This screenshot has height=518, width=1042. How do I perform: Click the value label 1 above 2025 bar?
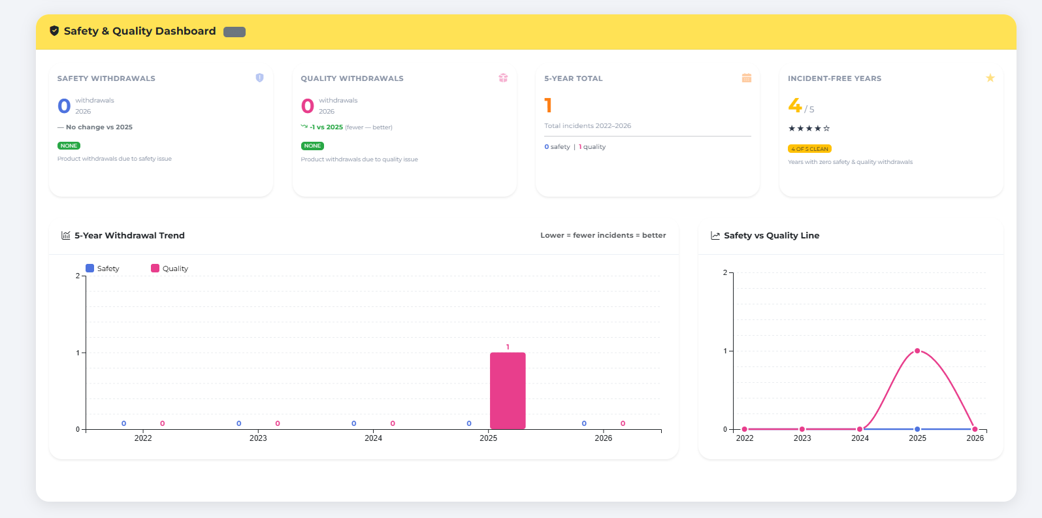coord(508,347)
